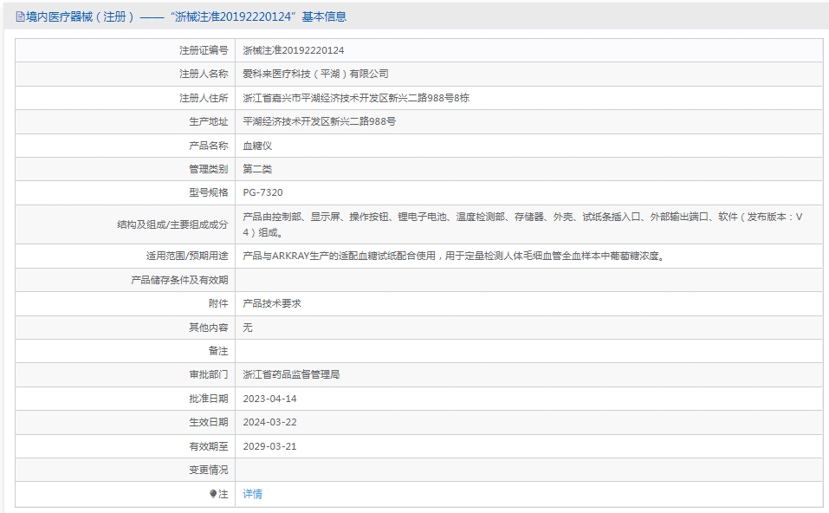Select production address 平湖经济技术开发区新兴二路988号
Screen dimensions: 829x513
pyautogui.click(x=320, y=121)
